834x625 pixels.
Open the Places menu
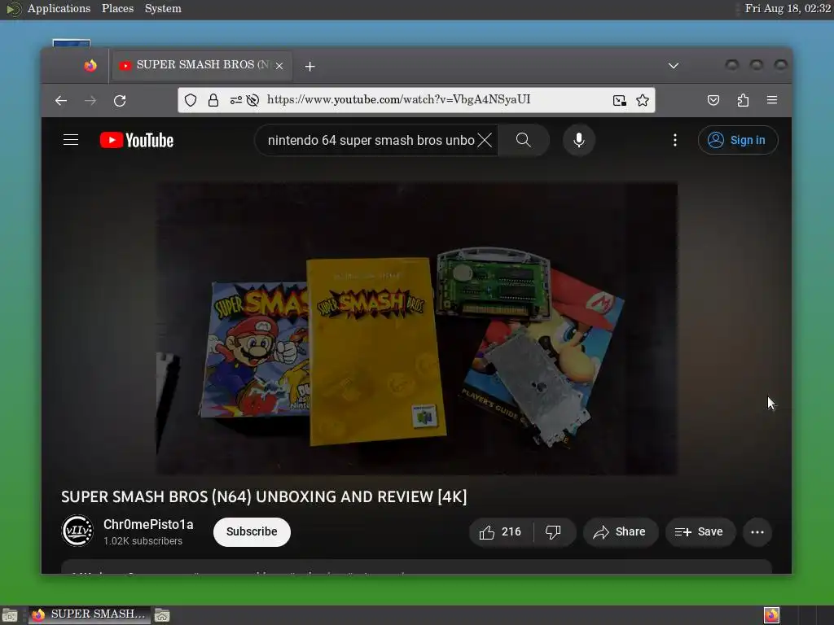[x=117, y=8]
